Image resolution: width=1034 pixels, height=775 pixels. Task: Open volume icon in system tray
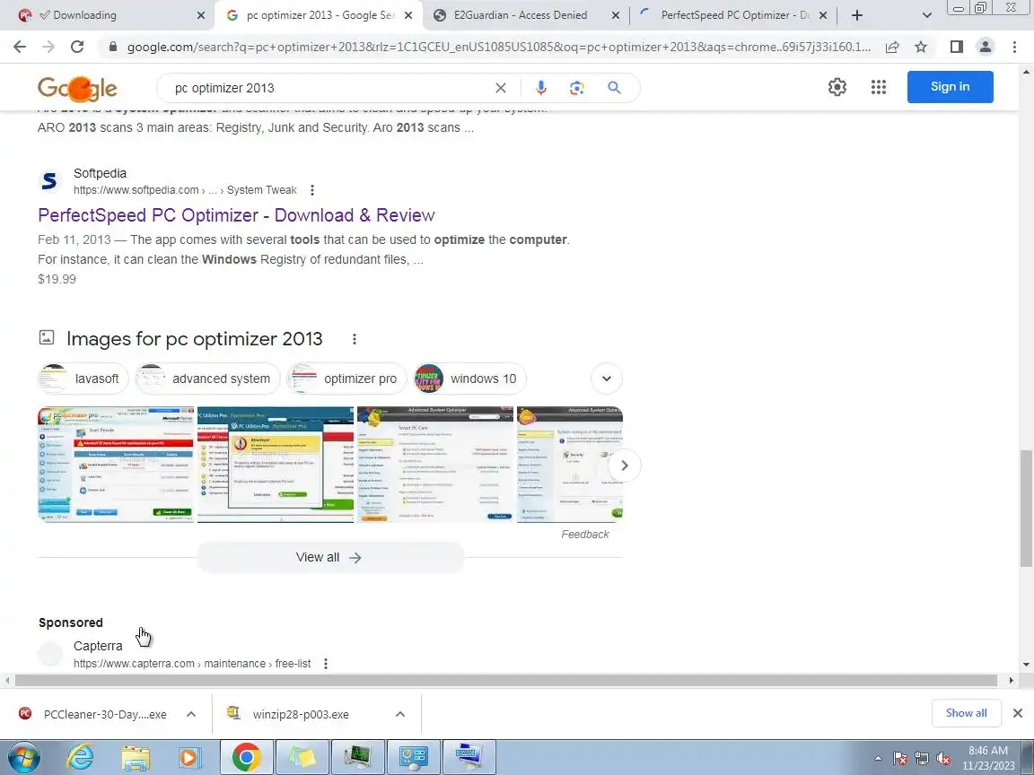pyautogui.click(x=943, y=759)
